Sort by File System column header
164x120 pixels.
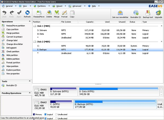click(x=69, y=22)
